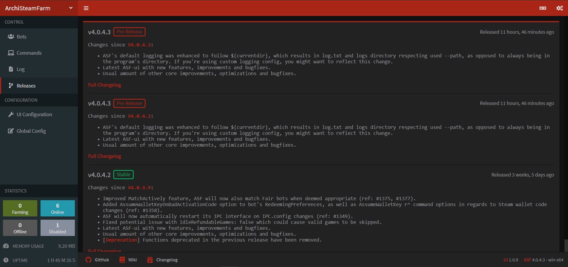Expand the ArchiSteamFarm title dropdown arrow
Viewport: 568px width, 267px height.
click(71, 8)
